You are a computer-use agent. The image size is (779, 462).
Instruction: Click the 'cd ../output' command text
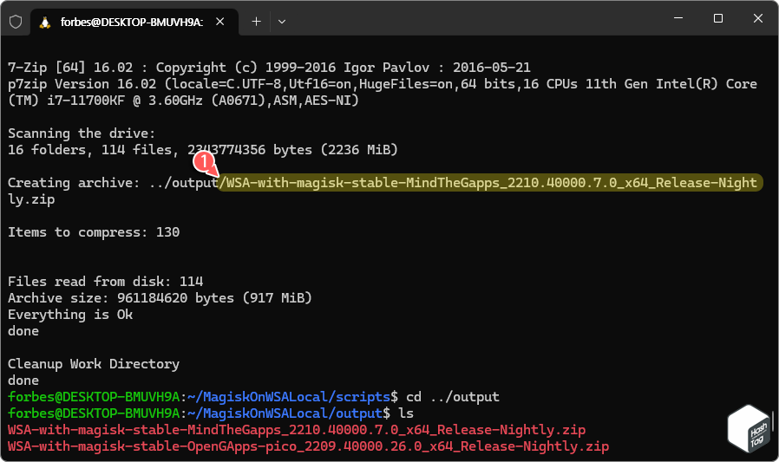(x=453, y=397)
